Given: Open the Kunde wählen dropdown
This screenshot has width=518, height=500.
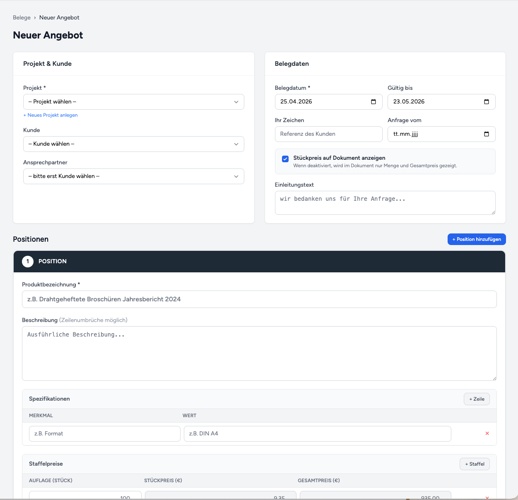Looking at the screenshot, I should click(133, 144).
